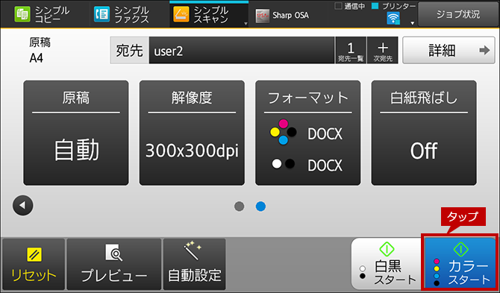The width and height of the screenshot is (500, 293).
Task: Go to previous page with left arrow
Action: click(x=22, y=206)
